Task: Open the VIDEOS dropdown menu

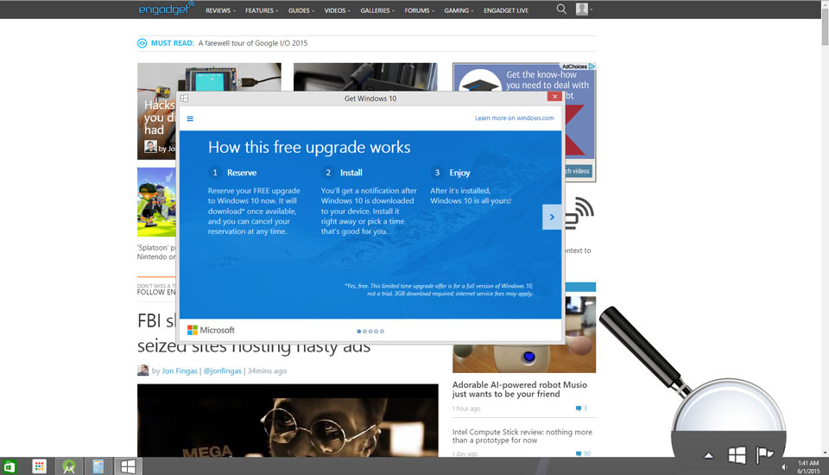Action: [x=337, y=10]
